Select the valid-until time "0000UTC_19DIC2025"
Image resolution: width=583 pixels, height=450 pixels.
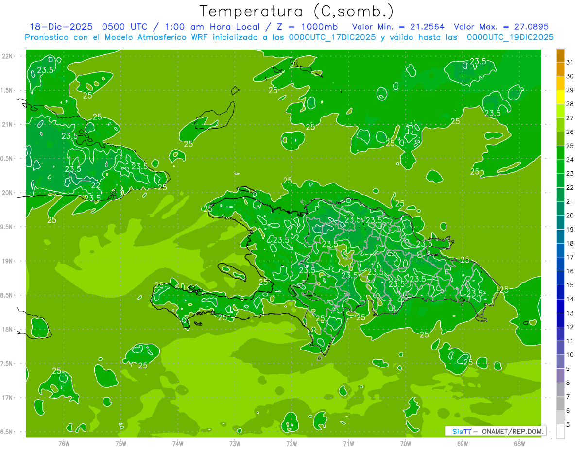click(x=510, y=37)
